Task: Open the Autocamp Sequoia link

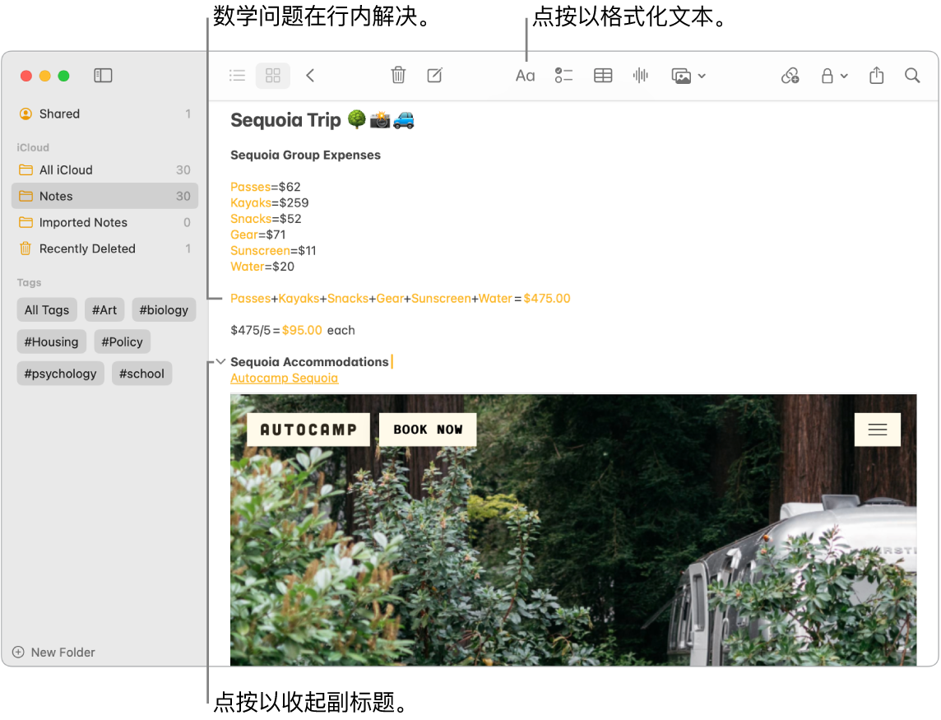Action: coord(285,378)
